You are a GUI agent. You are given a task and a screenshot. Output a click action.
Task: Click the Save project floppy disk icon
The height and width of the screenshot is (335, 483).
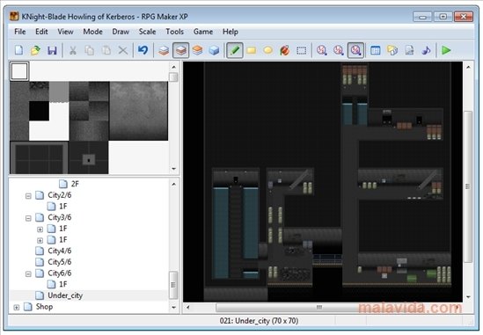[x=52, y=50]
